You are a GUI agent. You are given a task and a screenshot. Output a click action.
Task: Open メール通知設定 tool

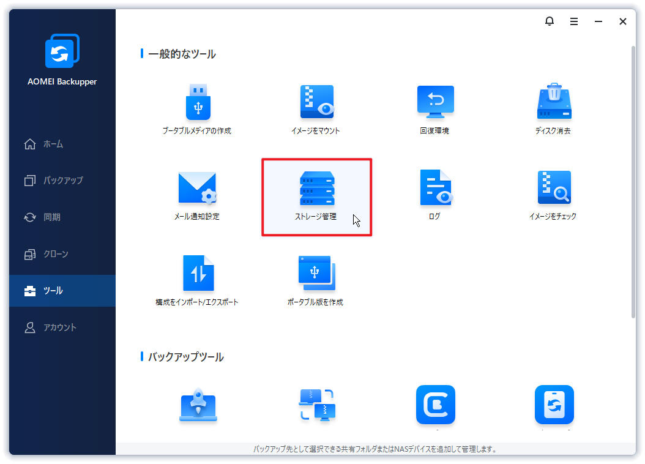click(x=197, y=195)
